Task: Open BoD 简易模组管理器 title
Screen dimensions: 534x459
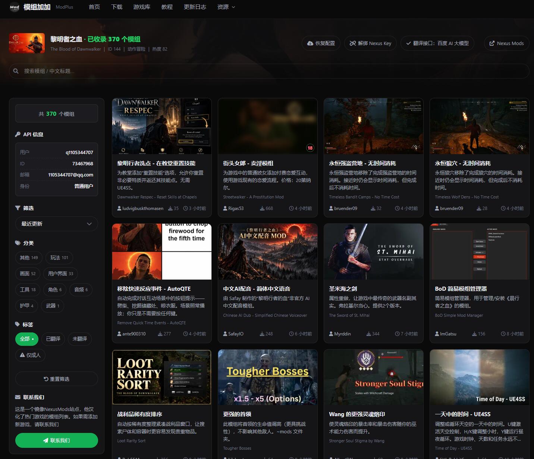Action: (x=461, y=289)
